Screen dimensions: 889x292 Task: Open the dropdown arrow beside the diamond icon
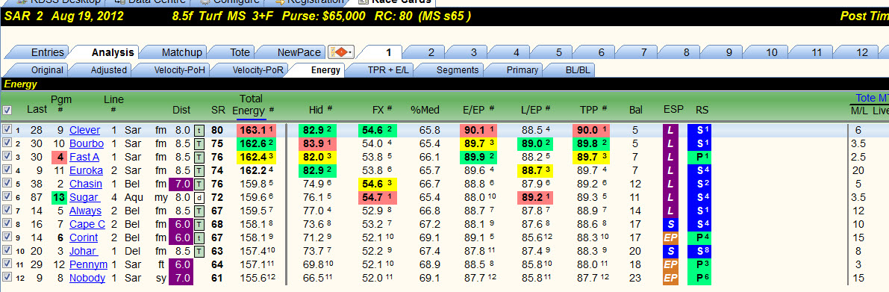(350, 53)
